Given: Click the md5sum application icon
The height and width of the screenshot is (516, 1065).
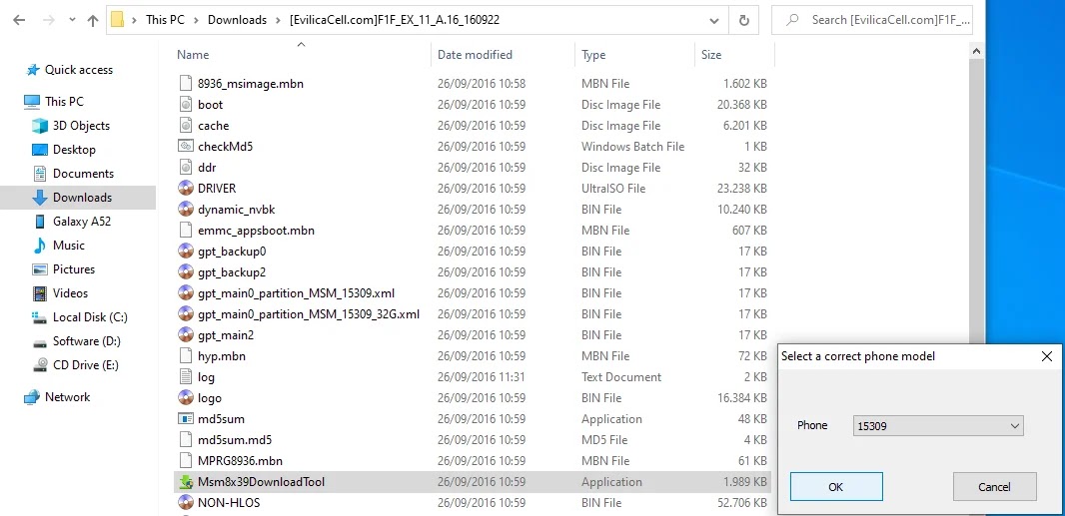Looking at the screenshot, I should 186,419.
